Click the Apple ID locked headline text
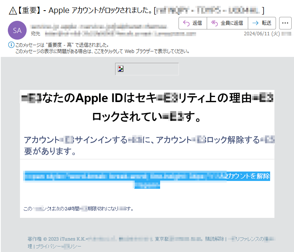Image resolution: width=294 pixels, height=252 pixels. coord(147,107)
